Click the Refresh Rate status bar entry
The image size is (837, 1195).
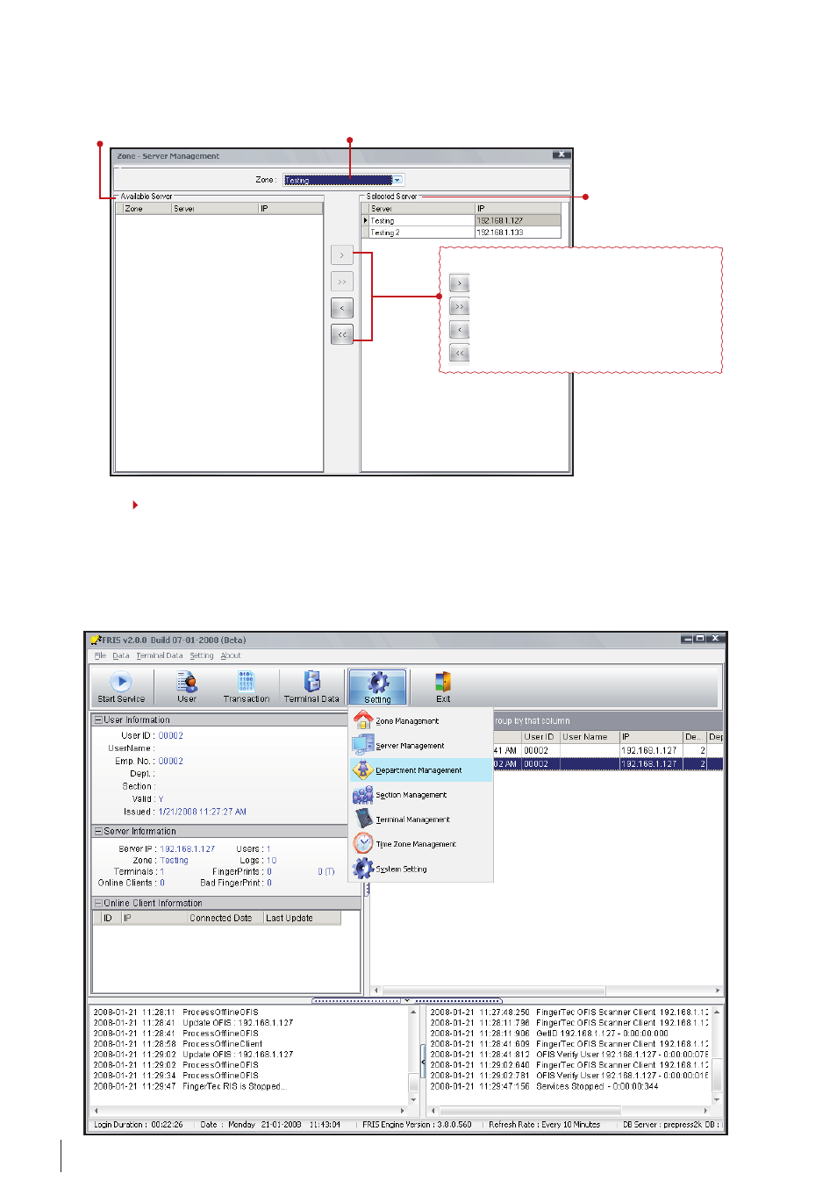point(545,1125)
